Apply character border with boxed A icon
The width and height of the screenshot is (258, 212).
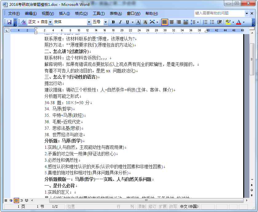pyautogui.click(x=138, y=22)
